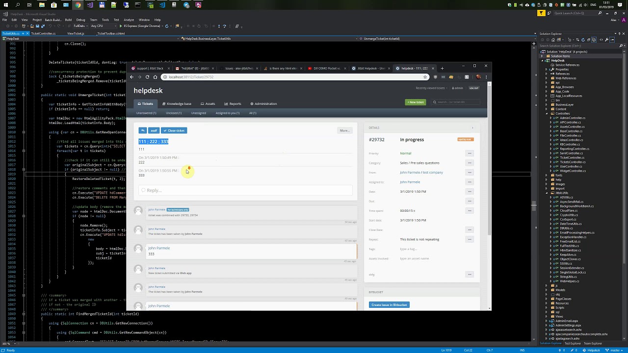Click the Normal priority link

[405, 153]
